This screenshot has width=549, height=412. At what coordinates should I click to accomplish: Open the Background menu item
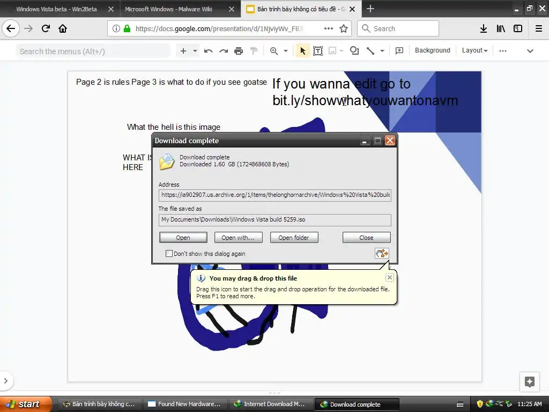(x=433, y=50)
